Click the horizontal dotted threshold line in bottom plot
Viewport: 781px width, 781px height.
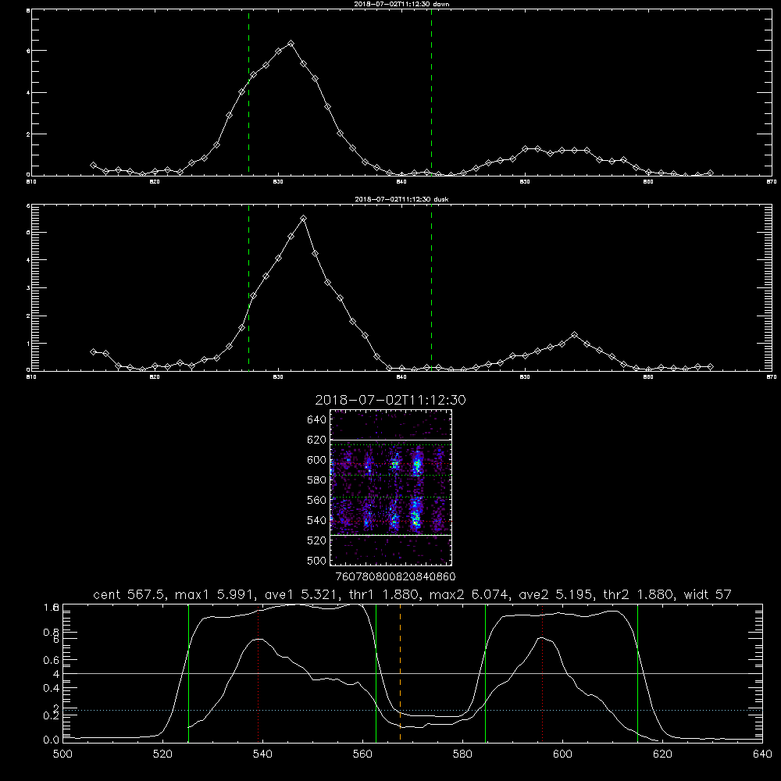click(x=412, y=710)
